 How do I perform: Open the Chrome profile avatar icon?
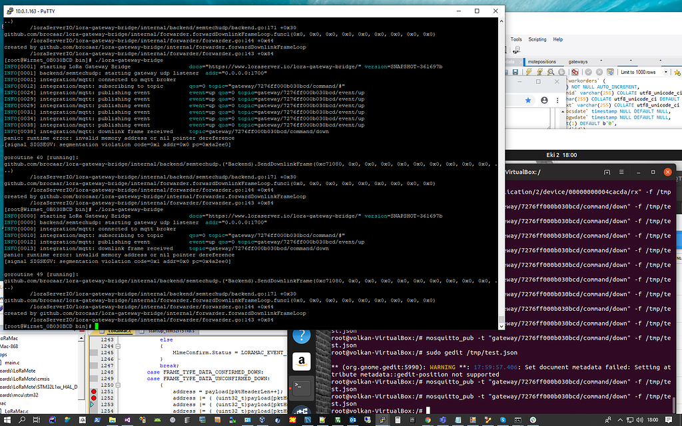pyautogui.click(x=544, y=101)
